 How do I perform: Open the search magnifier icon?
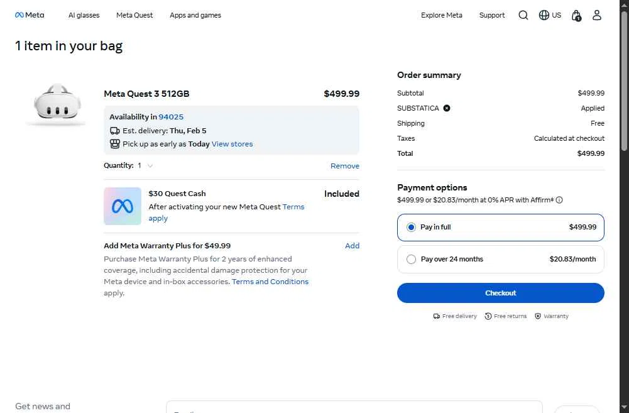point(523,15)
